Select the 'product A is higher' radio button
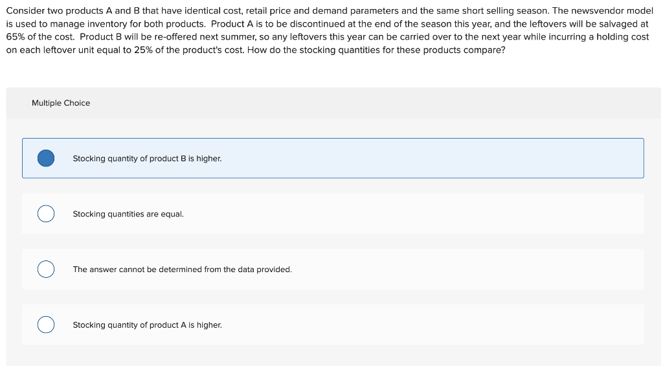The height and width of the screenshot is (366, 663). pyautogui.click(x=46, y=325)
